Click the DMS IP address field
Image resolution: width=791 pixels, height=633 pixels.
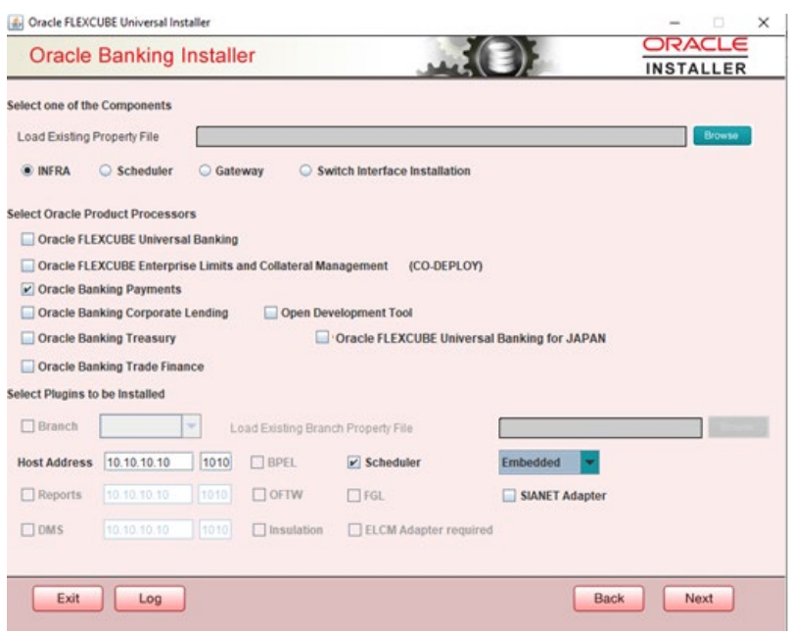pyautogui.click(x=149, y=530)
